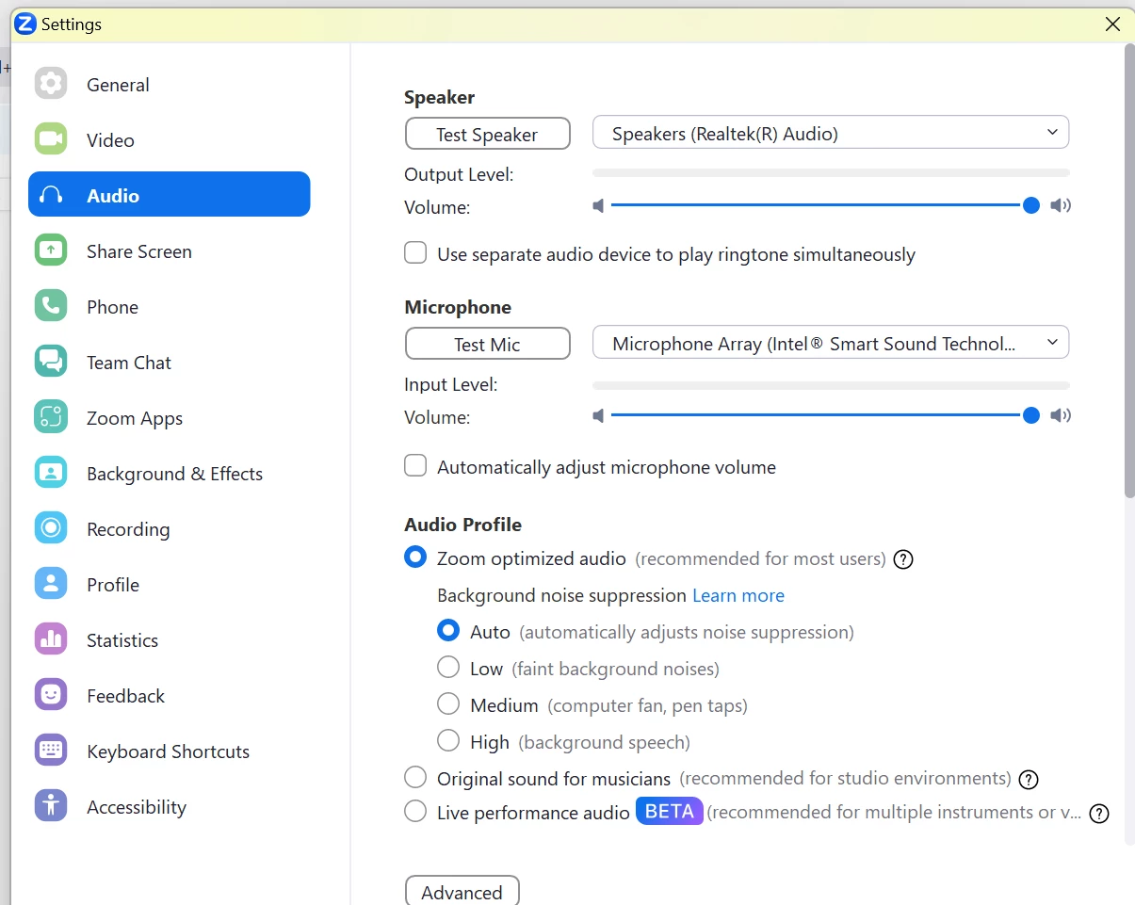This screenshot has height=905, width=1135.
Task: Open Keyboard Shortcuts settings label
Action: click(168, 751)
